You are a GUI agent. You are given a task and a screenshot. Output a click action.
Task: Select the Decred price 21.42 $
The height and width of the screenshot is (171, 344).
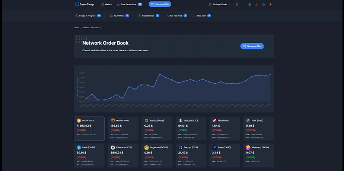pyautogui.click(x=183, y=153)
